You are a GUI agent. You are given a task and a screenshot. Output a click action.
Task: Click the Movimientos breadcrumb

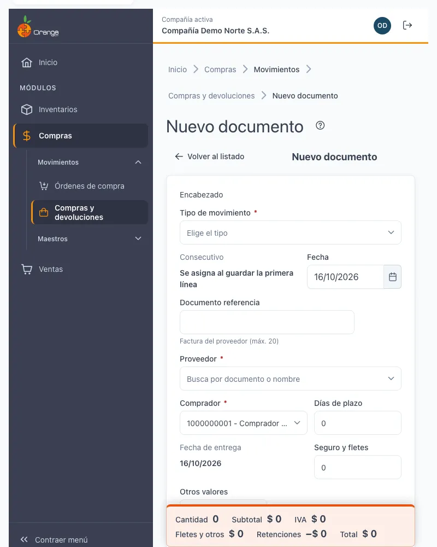click(x=276, y=69)
